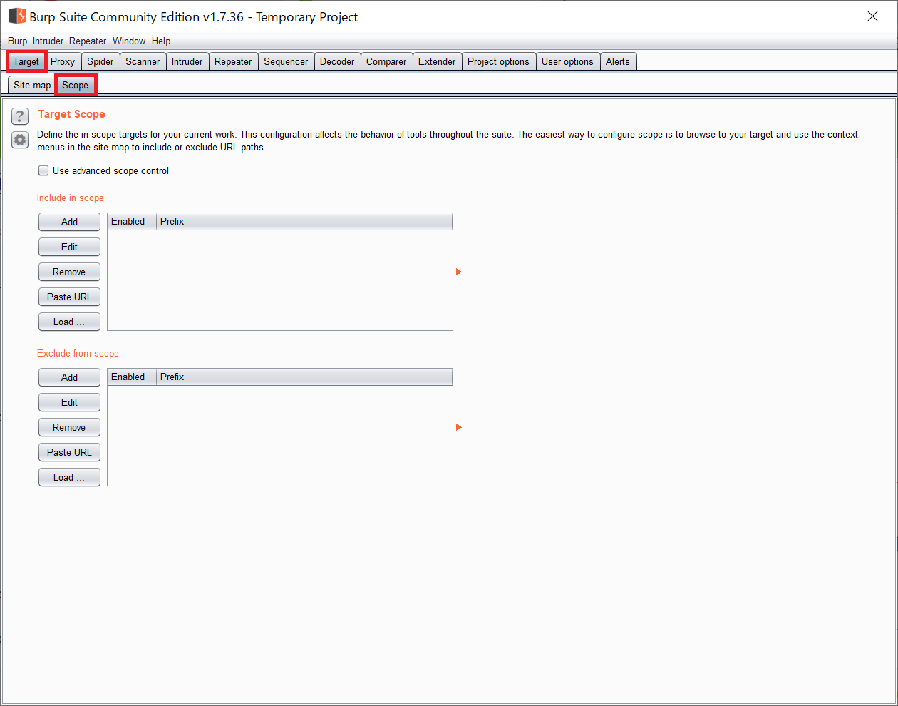Open the Intruder menu in menu bar
The width and height of the screenshot is (898, 706).
pos(48,41)
